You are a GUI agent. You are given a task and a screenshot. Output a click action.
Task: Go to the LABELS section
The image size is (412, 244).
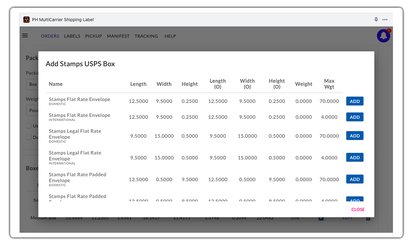coord(72,36)
